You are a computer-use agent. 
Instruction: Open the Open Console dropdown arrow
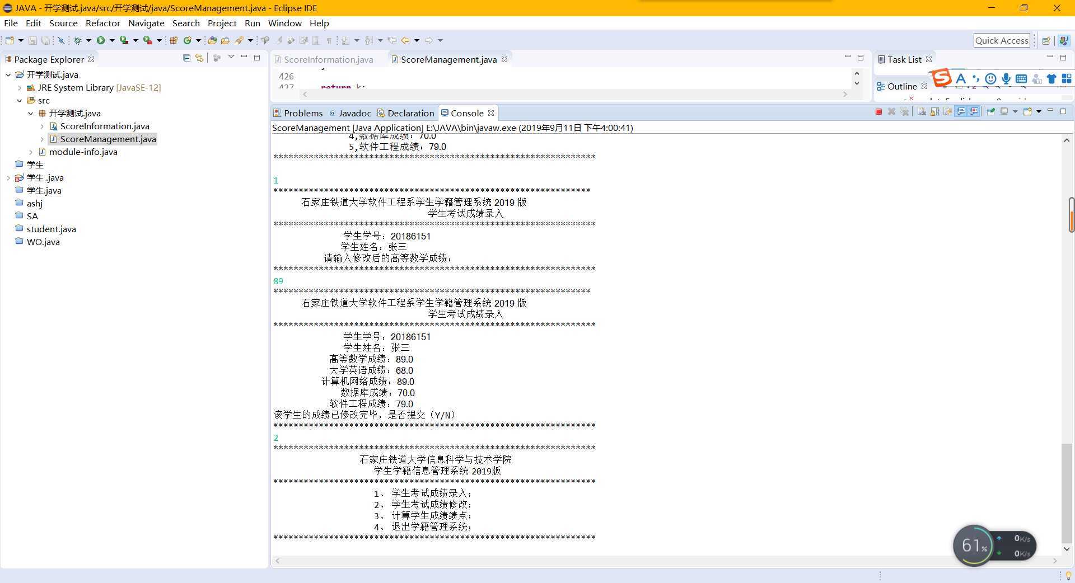coord(1039,112)
